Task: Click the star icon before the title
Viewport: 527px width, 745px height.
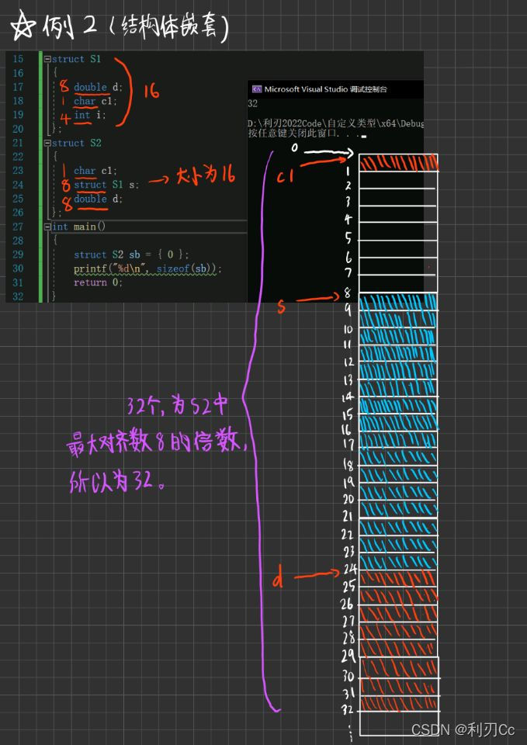Action: pos(22,28)
